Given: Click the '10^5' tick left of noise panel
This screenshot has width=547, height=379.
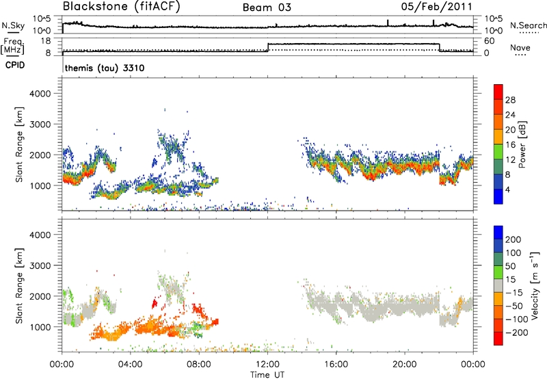Looking at the screenshot, I should pos(42,18).
